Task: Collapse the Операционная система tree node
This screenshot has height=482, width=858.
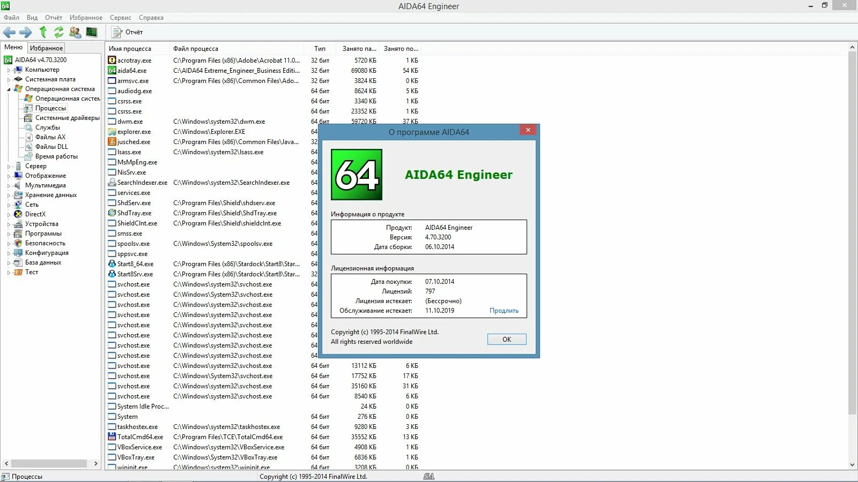Action: click(x=9, y=89)
